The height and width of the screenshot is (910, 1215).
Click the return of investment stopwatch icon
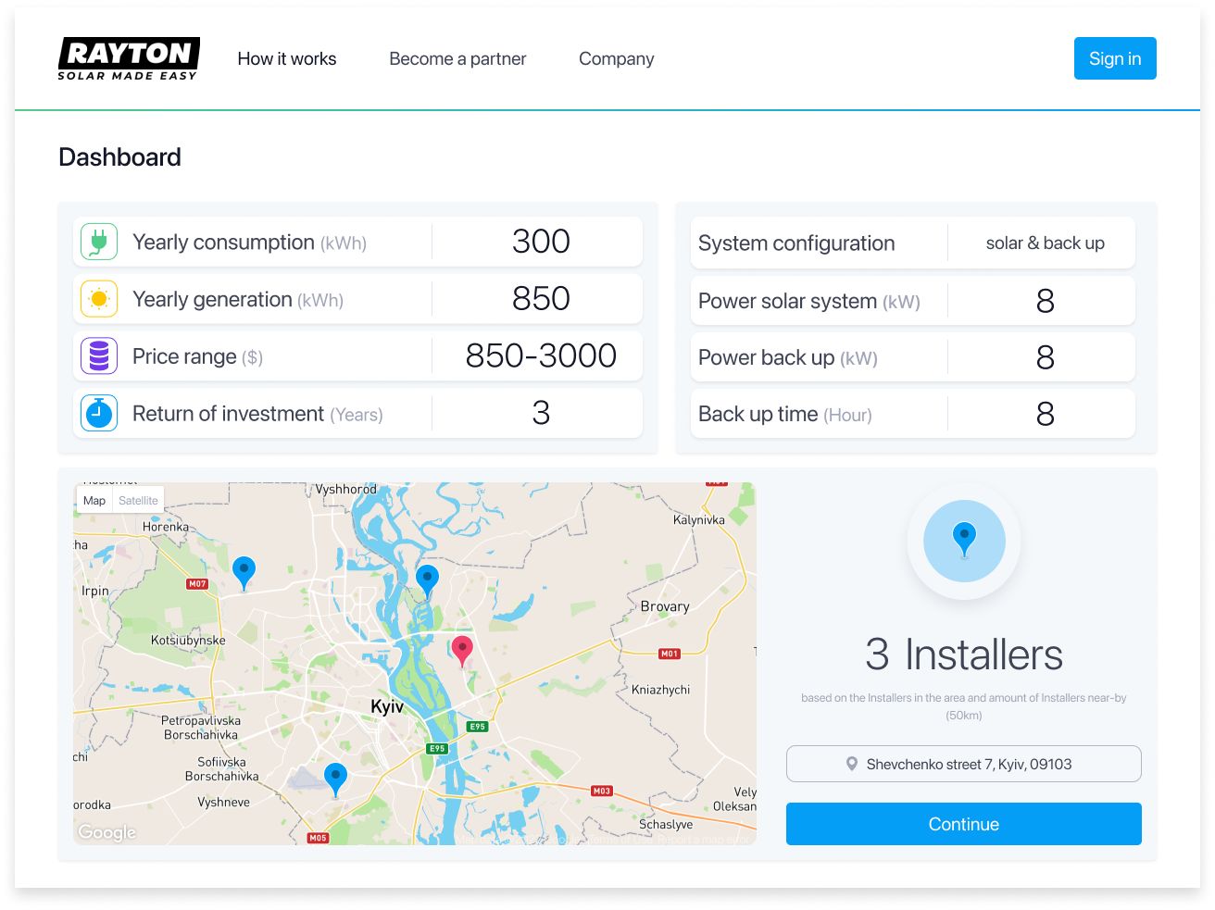coord(98,413)
